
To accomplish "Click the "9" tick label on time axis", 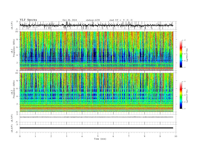I will point(160,136).
